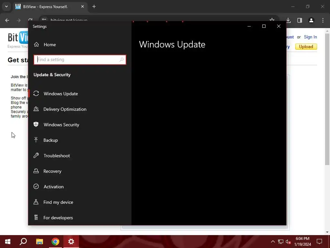
Task: Open Activation settings
Action: click(x=80, y=187)
